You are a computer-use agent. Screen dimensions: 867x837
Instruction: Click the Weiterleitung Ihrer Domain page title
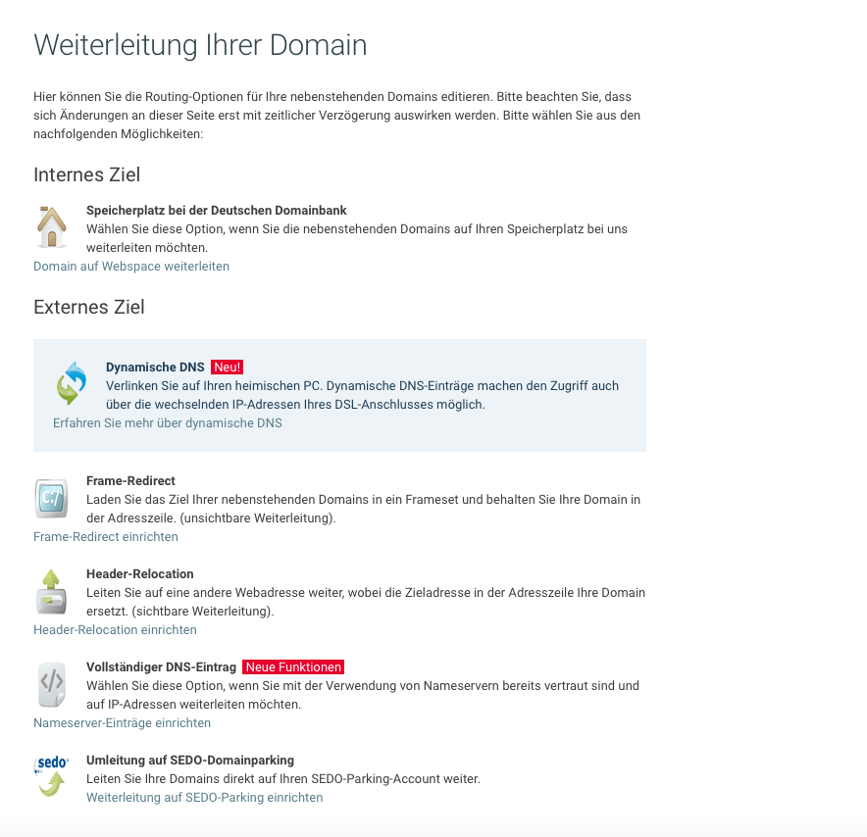(x=200, y=45)
